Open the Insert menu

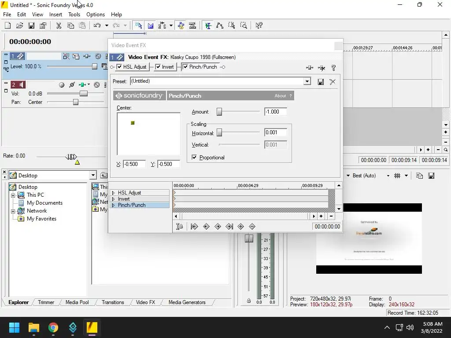click(55, 15)
